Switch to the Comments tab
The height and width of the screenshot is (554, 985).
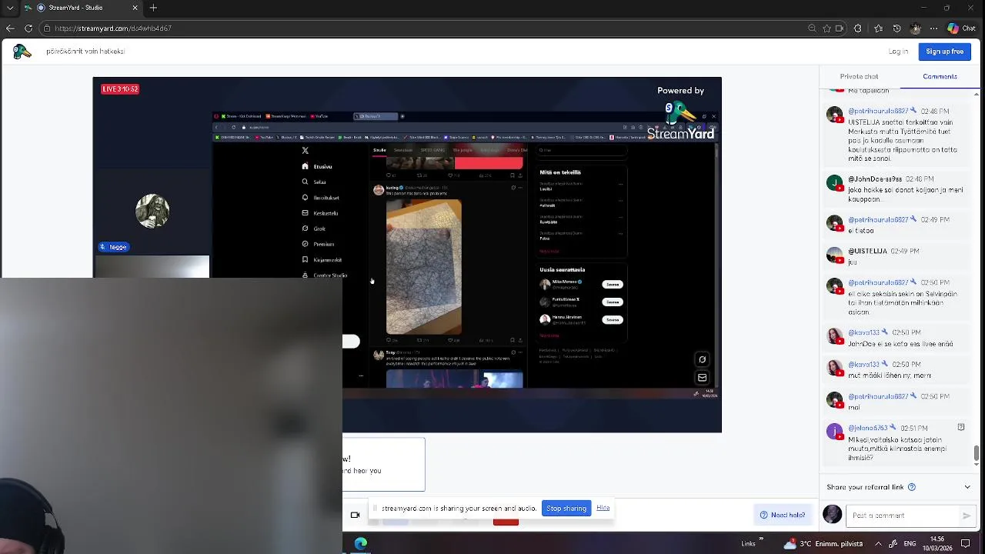[x=940, y=76]
